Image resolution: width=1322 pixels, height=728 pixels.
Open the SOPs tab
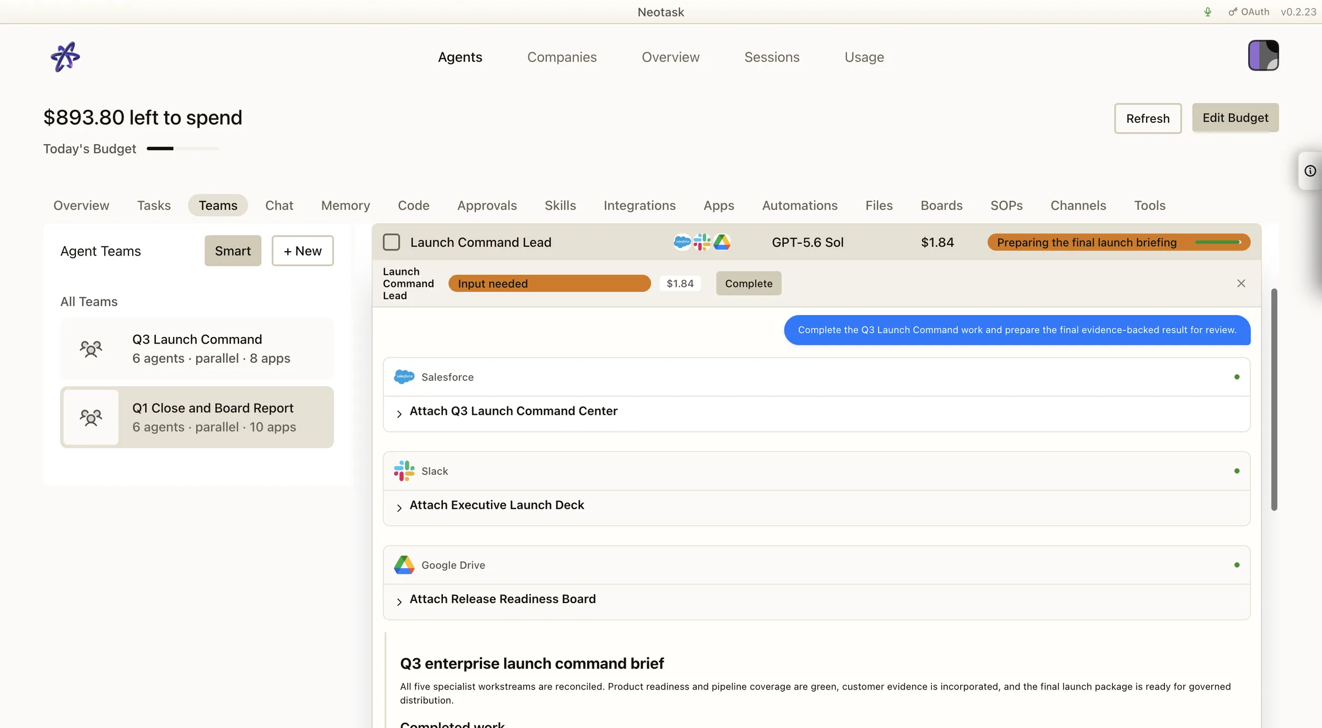(1006, 205)
